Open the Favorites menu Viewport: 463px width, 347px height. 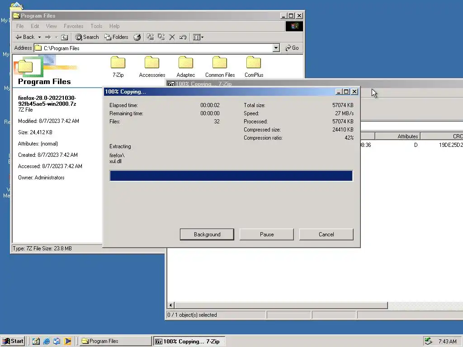74,26
